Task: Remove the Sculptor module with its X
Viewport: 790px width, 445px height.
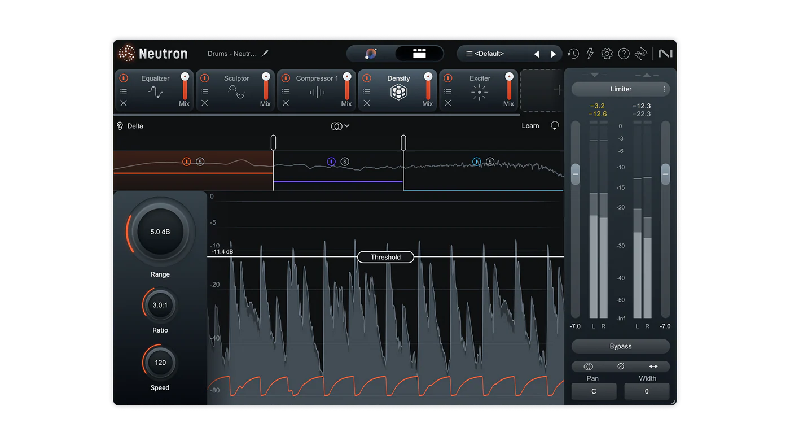Action: click(205, 103)
